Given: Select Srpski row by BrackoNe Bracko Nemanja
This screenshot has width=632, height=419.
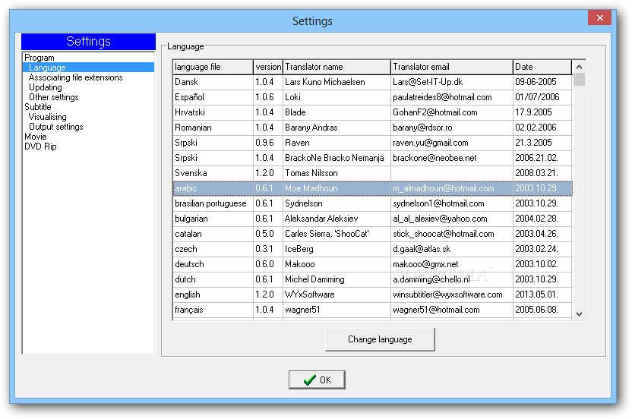Looking at the screenshot, I should tap(372, 158).
